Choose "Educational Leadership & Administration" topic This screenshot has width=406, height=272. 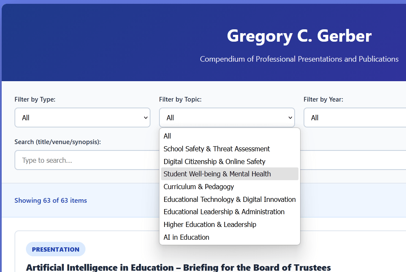(x=224, y=212)
